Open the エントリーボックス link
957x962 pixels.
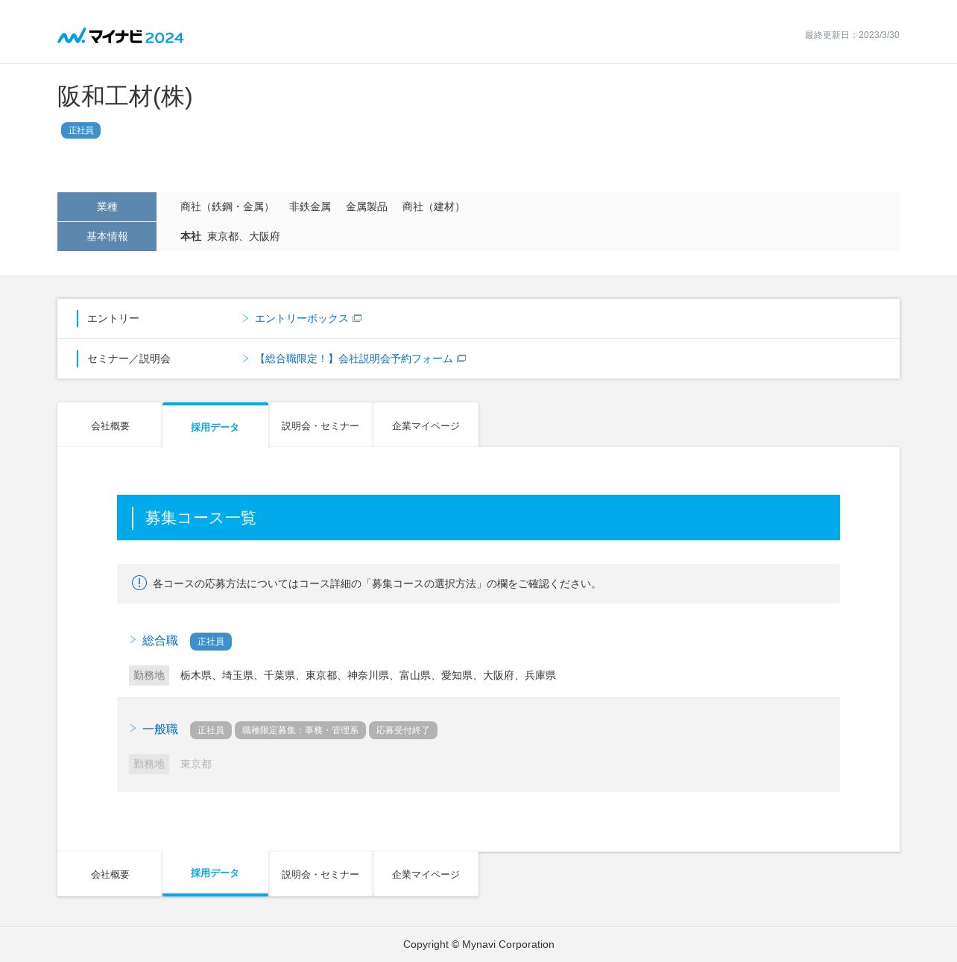coord(301,319)
